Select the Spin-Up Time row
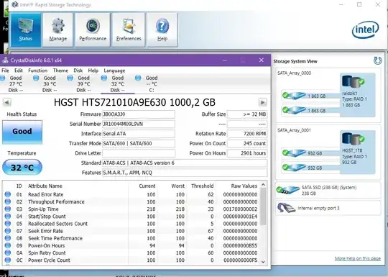The height and width of the screenshot is (277, 388). 131,209
